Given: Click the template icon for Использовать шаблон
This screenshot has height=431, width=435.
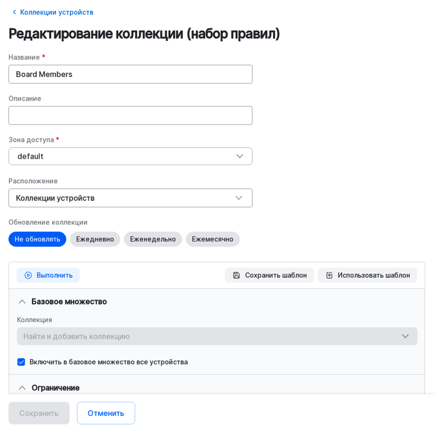Looking at the screenshot, I should [x=329, y=275].
